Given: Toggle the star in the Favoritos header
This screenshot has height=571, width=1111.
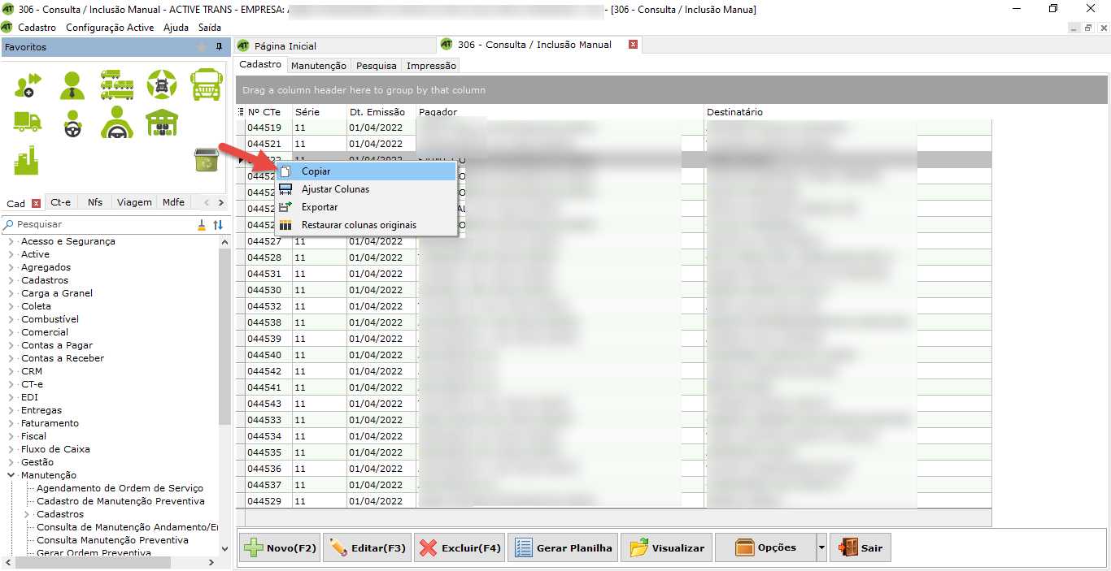Looking at the screenshot, I should coord(202,47).
